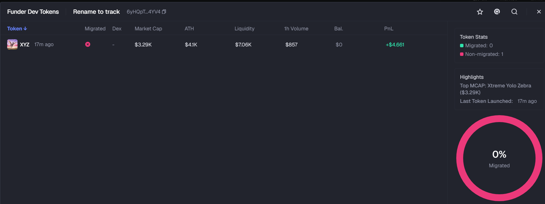The image size is (545, 204).
Task: Sort by Token column arrow
Action: pos(25,29)
